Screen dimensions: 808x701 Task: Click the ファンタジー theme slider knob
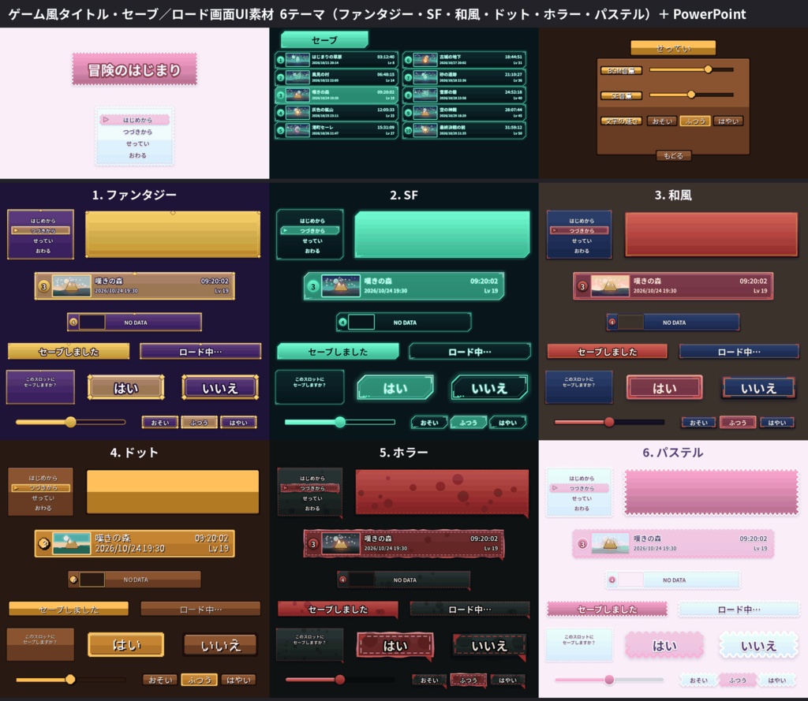point(70,423)
